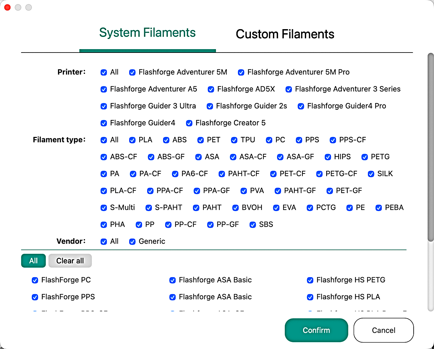Click the green All button
This screenshot has width=434, height=349.
point(33,261)
